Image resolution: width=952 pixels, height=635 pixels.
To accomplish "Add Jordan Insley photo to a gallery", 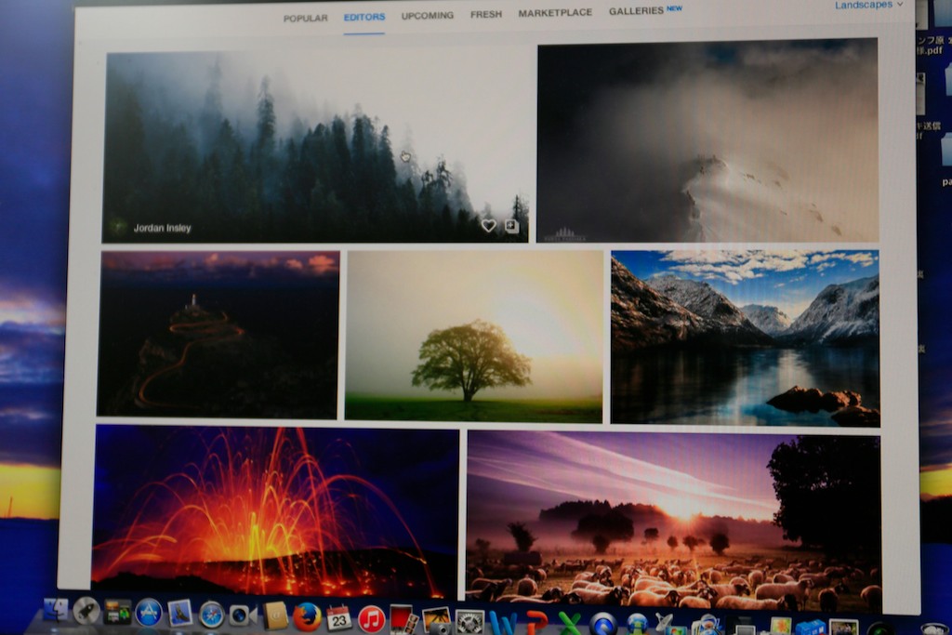I will point(512,226).
